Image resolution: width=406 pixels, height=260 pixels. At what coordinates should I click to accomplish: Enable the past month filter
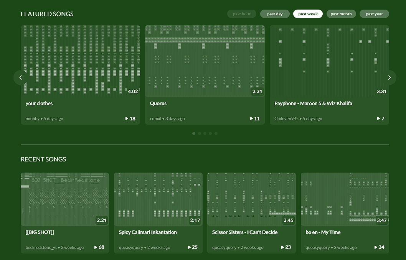tap(341, 14)
